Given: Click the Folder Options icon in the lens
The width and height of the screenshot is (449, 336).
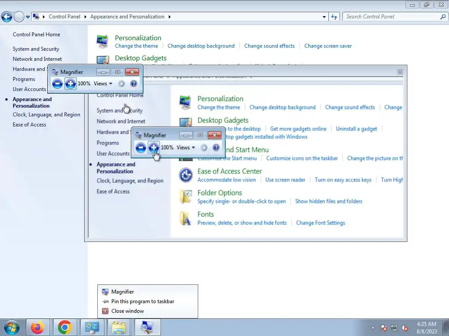Looking at the screenshot, I should click(186, 196).
